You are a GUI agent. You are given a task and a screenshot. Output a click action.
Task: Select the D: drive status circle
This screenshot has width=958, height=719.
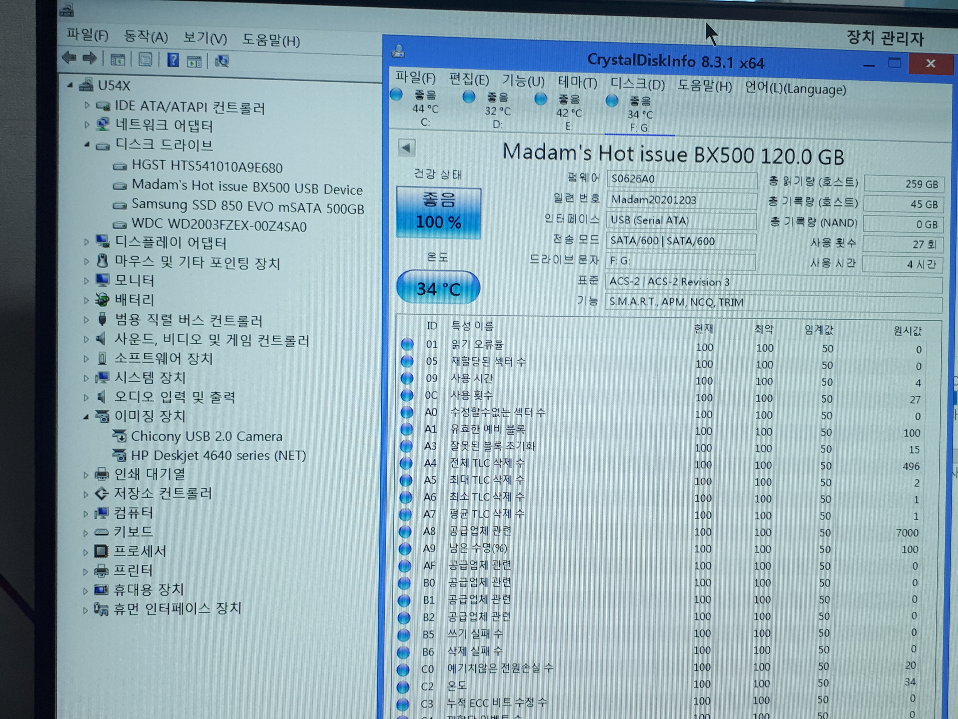pyautogui.click(x=469, y=96)
